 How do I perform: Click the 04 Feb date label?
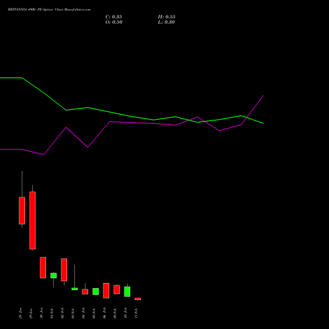(84, 313)
